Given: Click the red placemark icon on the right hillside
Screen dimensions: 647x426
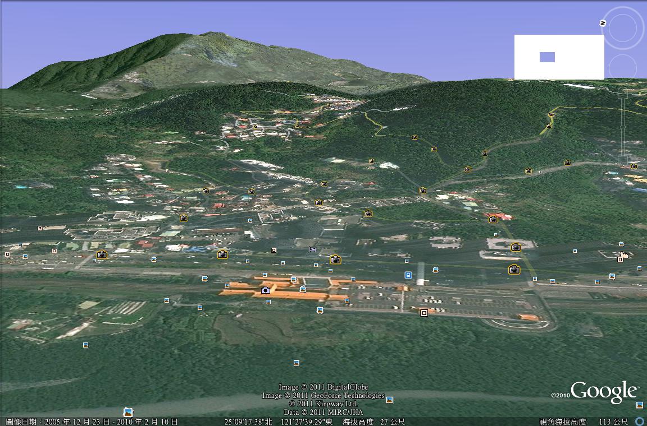Looking at the screenshot, I should point(493,220).
